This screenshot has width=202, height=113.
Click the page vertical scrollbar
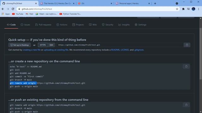201,54
